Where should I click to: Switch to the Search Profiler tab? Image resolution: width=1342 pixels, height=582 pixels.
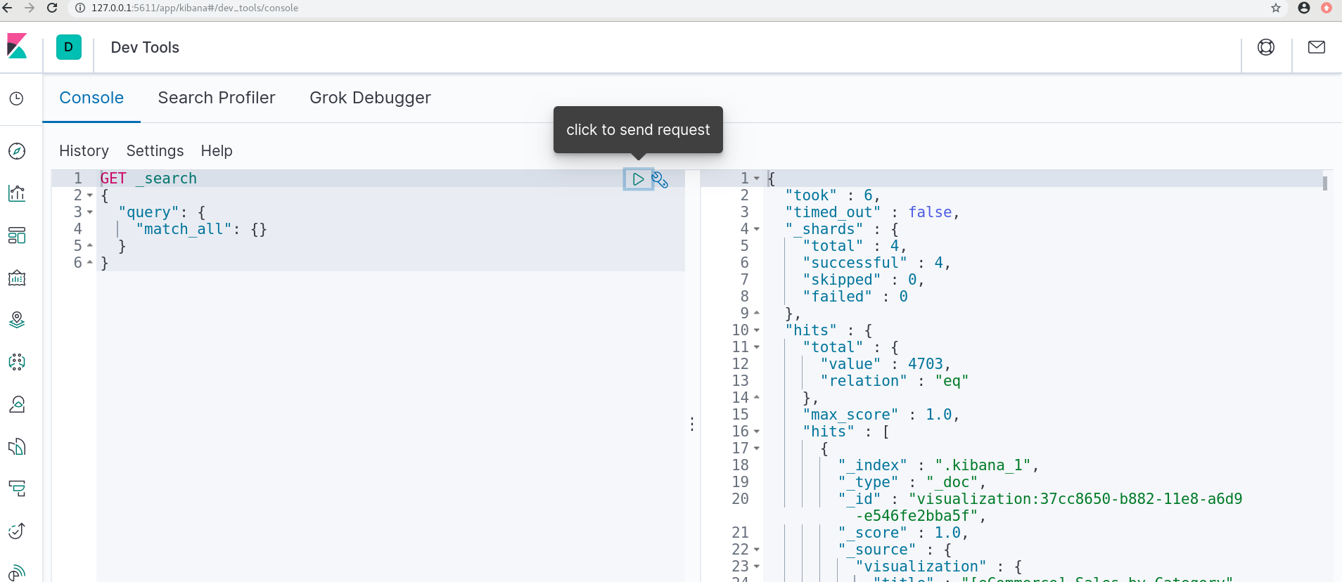(217, 98)
